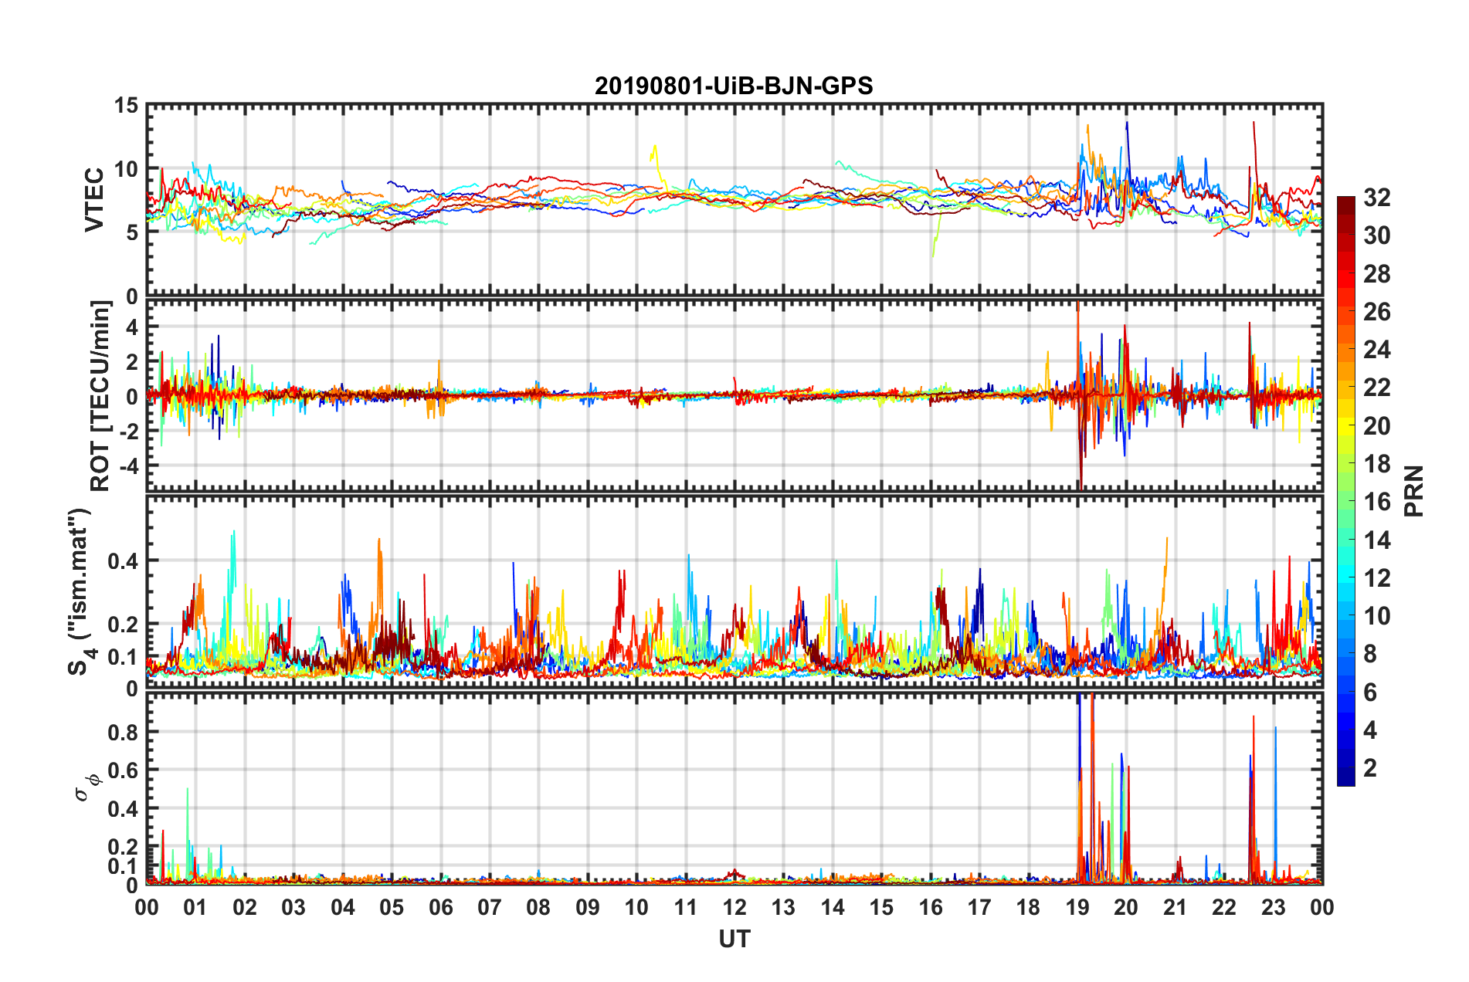This screenshot has height=982, width=1469.
Task: Click the colorbar tick label 30
Action: [1377, 235]
